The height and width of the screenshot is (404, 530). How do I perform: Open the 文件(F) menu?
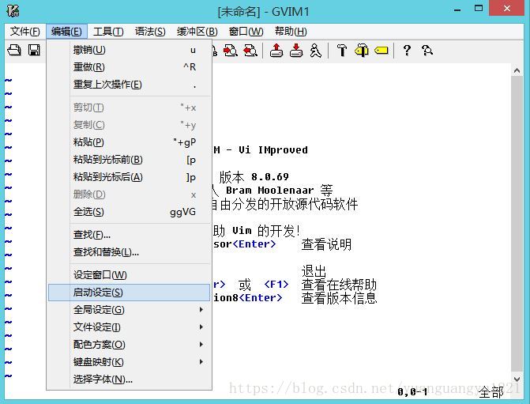point(24,32)
